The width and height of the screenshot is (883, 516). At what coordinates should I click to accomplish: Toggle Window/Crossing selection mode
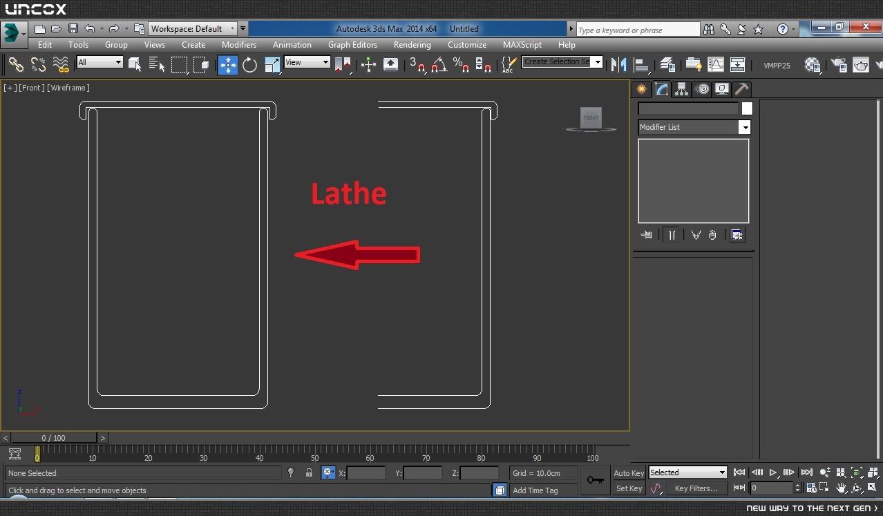(202, 65)
